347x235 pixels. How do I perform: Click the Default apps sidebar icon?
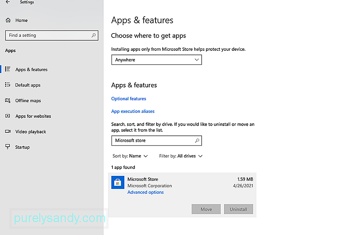click(x=8, y=85)
